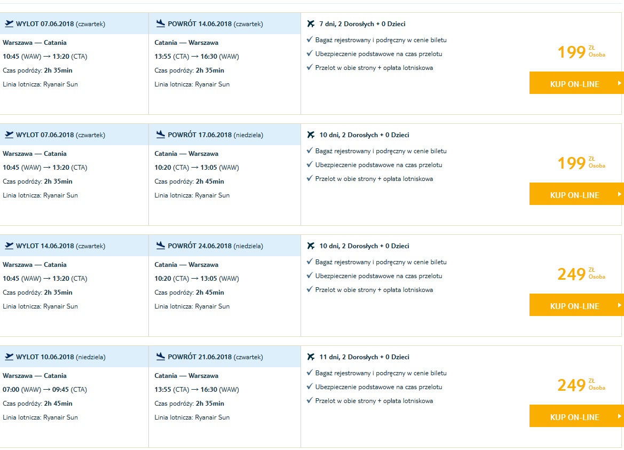Image resolution: width=624 pixels, height=450 pixels.
Task: Click checkmark by Przelot w obie strony in 11 dni offer
Action: [310, 400]
